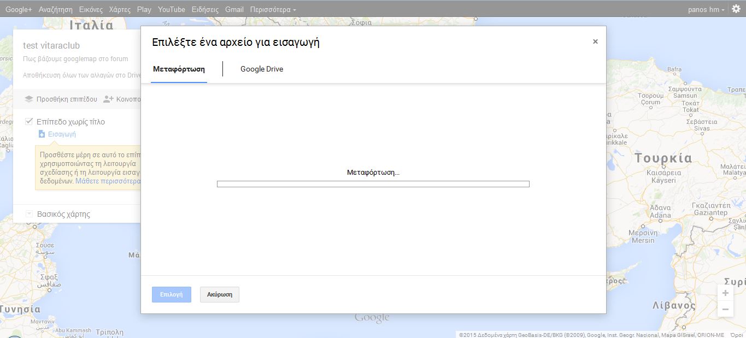Image resolution: width=746 pixels, height=338 pixels.
Task: Open the settings gear icon
Action: click(x=736, y=9)
